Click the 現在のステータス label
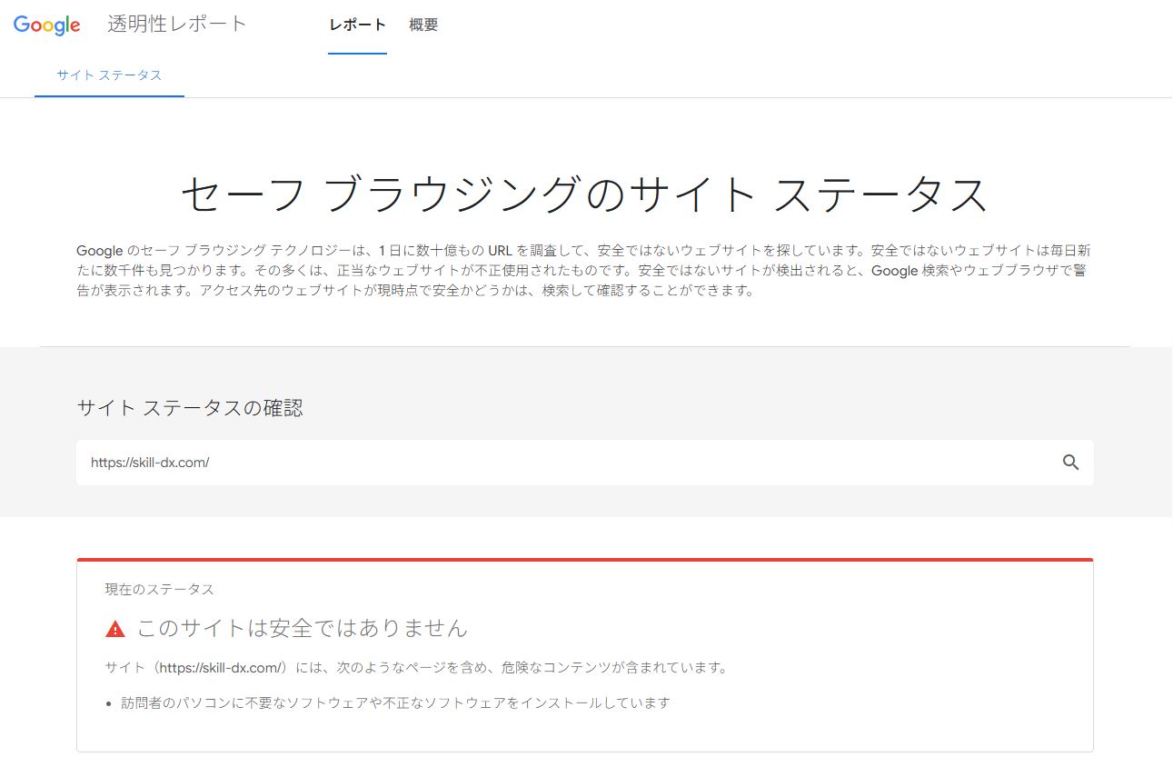Screen dimensions: 1173x777 (160, 590)
